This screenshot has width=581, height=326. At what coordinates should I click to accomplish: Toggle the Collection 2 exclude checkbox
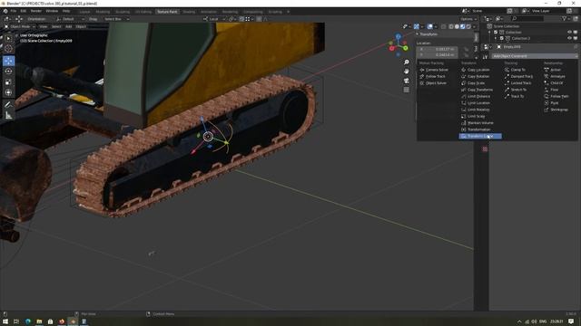pos(502,38)
